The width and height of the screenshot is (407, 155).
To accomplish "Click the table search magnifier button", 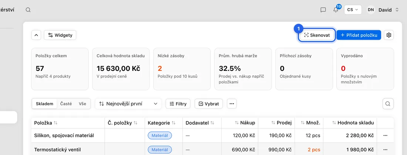I will click(x=388, y=104).
